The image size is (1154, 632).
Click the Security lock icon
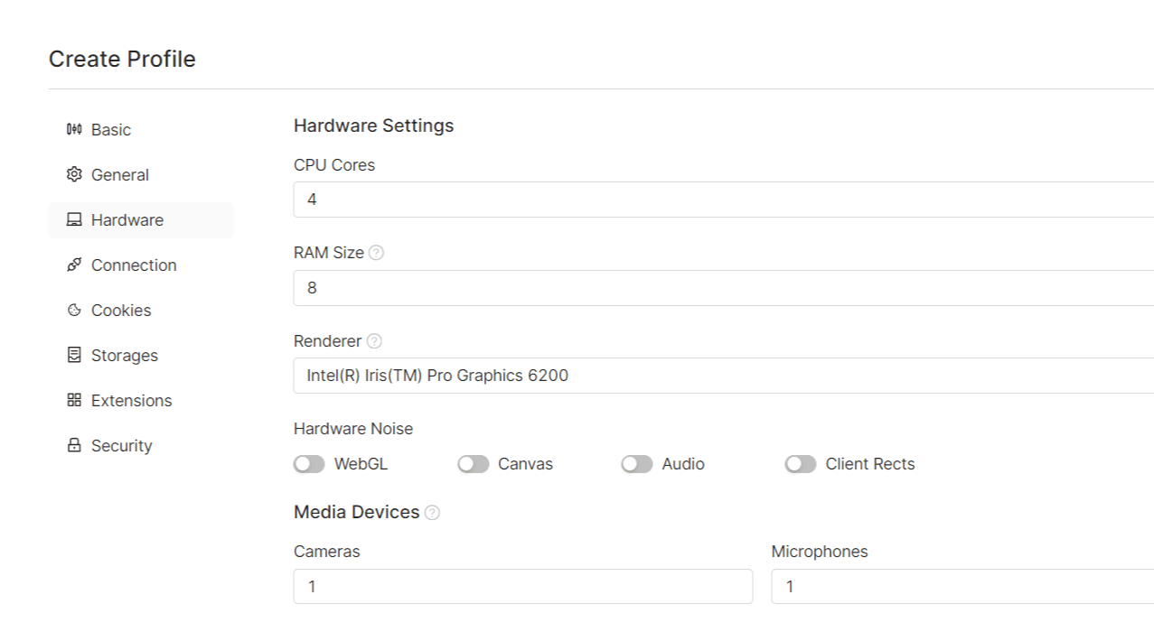pos(74,446)
